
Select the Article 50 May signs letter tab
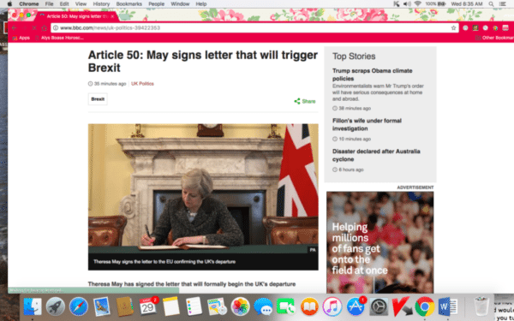point(77,16)
